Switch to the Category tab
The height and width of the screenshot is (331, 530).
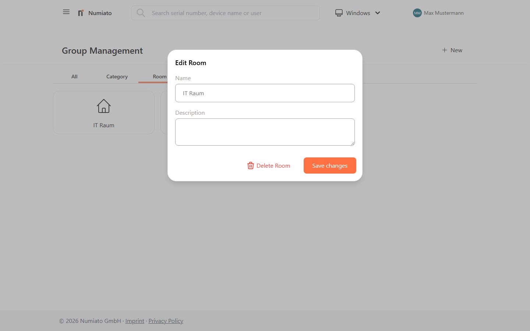[117, 76]
